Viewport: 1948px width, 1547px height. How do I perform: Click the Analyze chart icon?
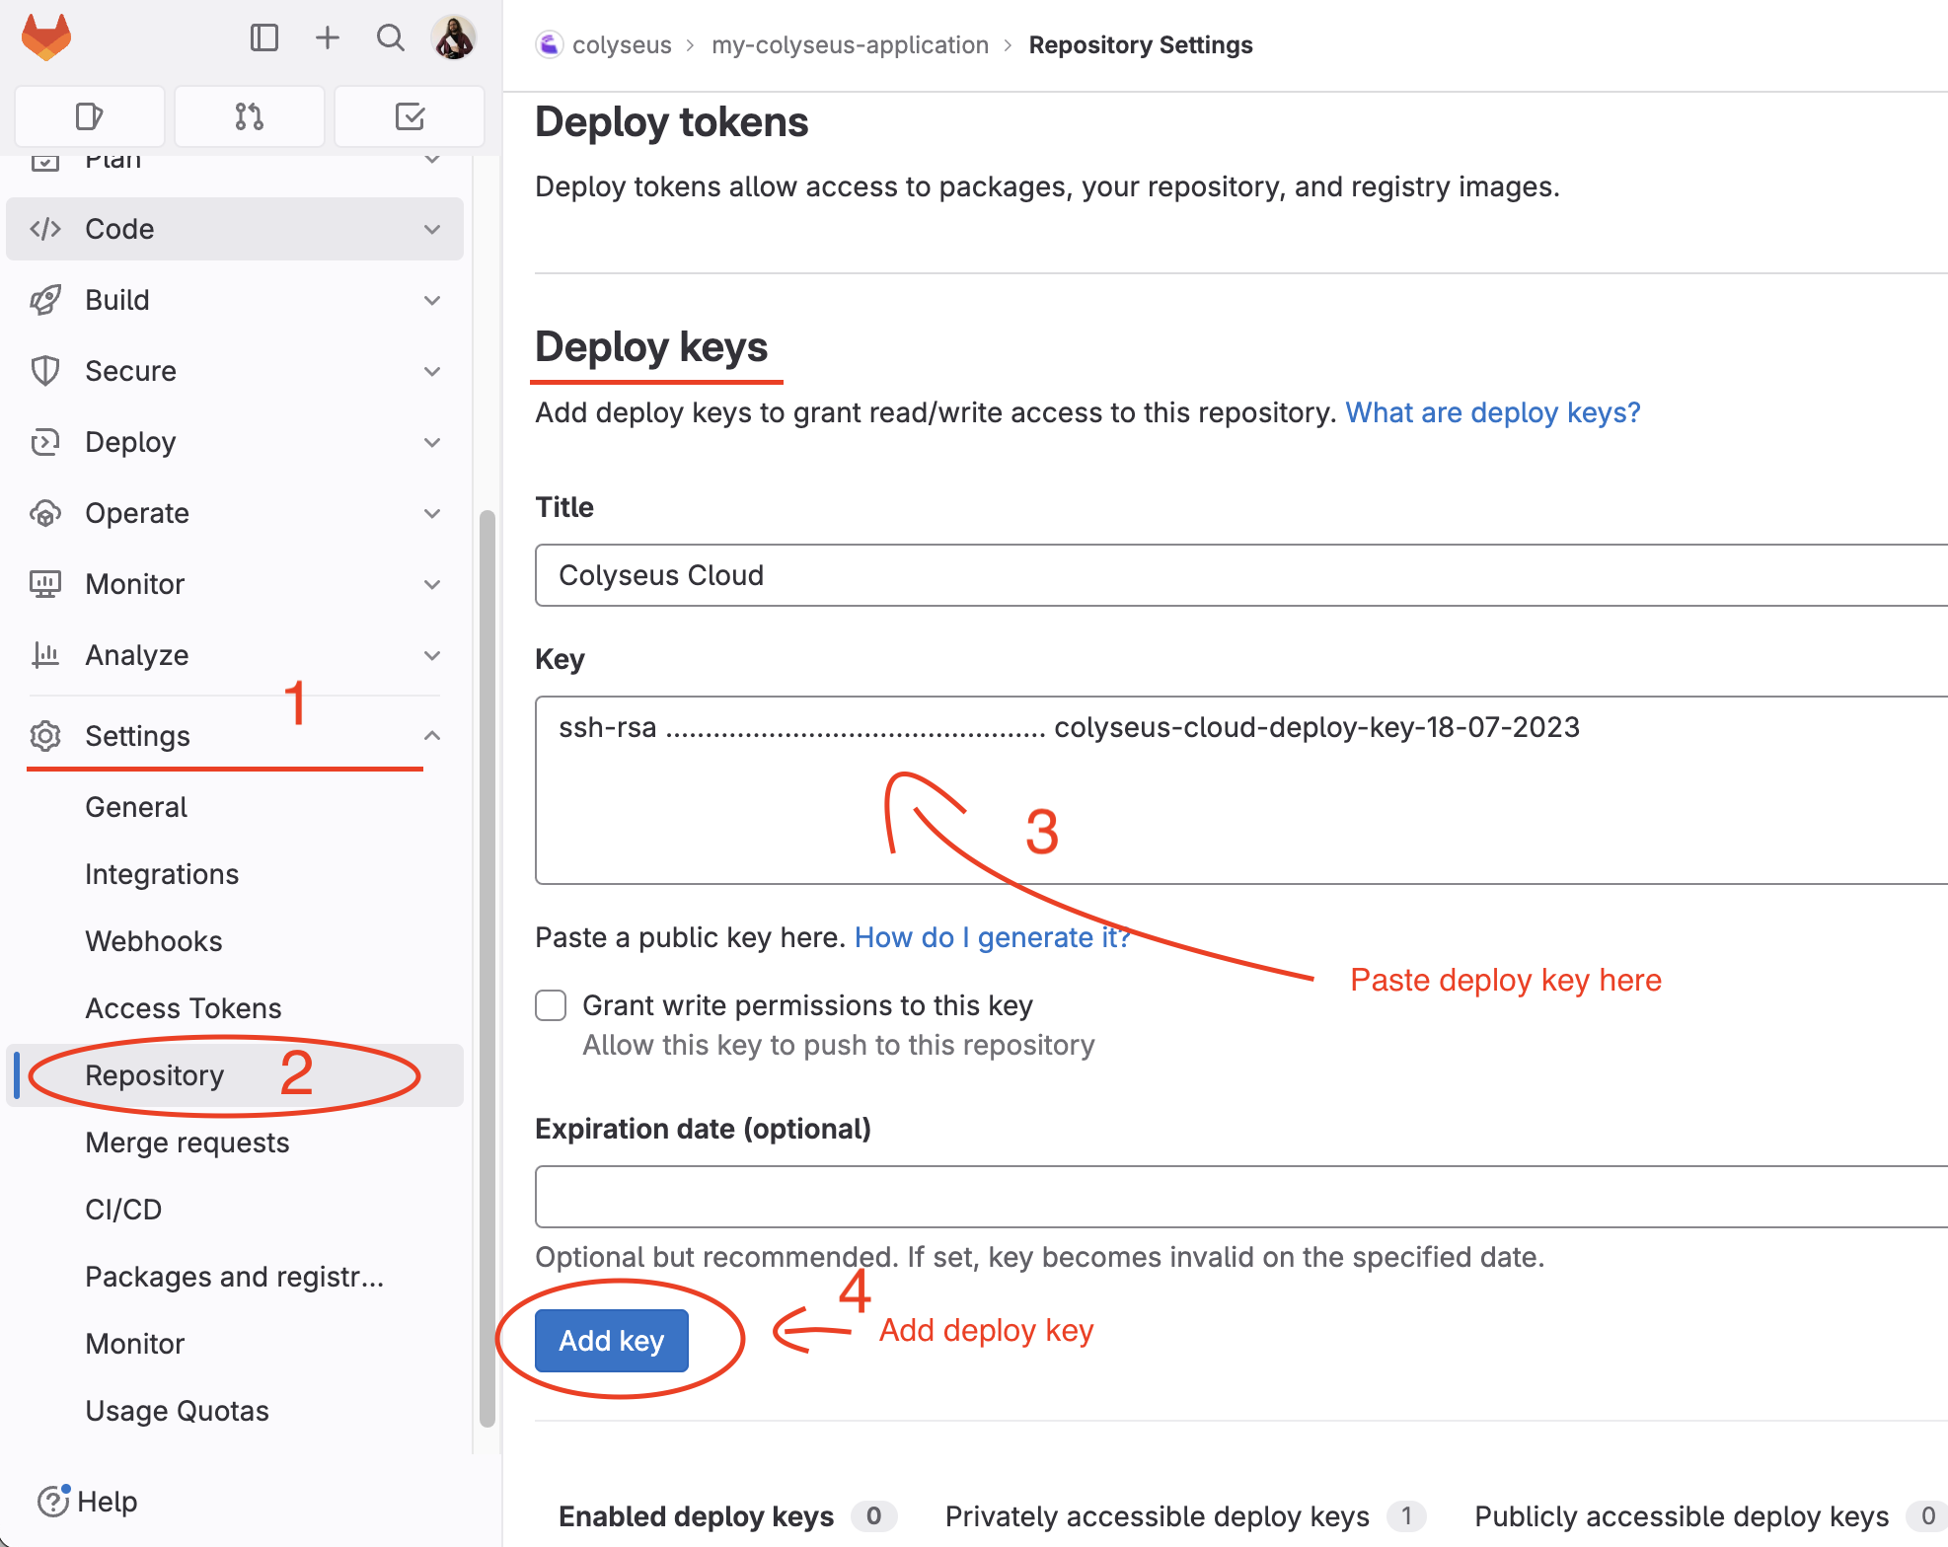pos(45,655)
